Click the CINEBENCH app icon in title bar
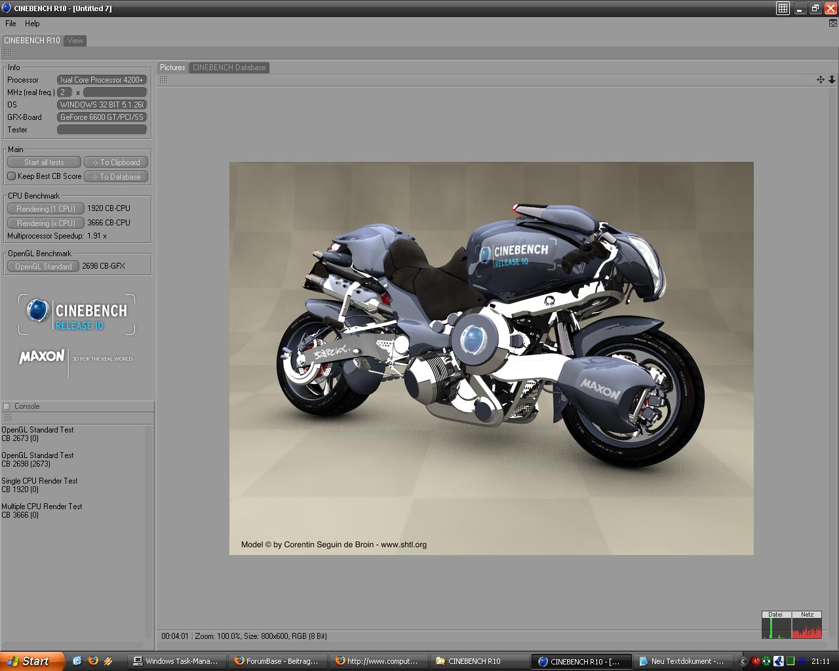Viewport: 839px width, 671px height. (x=7, y=8)
